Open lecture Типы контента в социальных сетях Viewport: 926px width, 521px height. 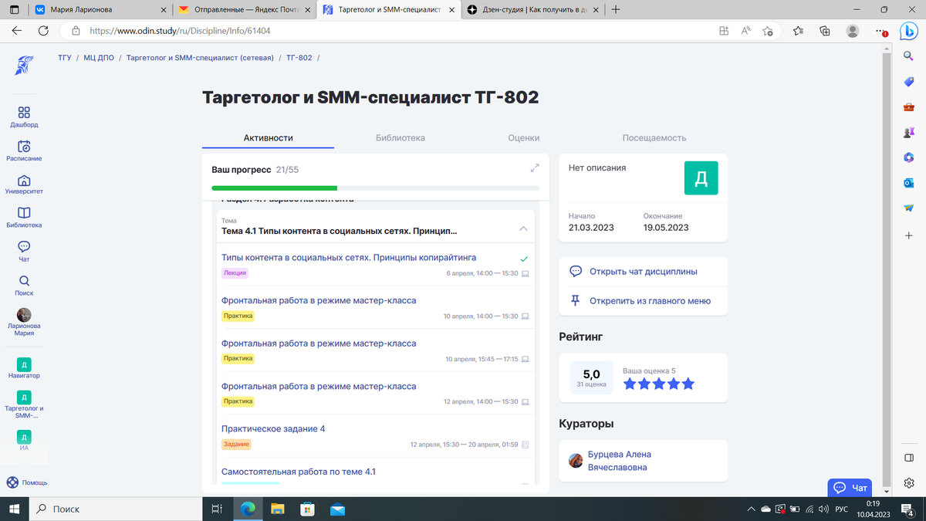point(349,257)
